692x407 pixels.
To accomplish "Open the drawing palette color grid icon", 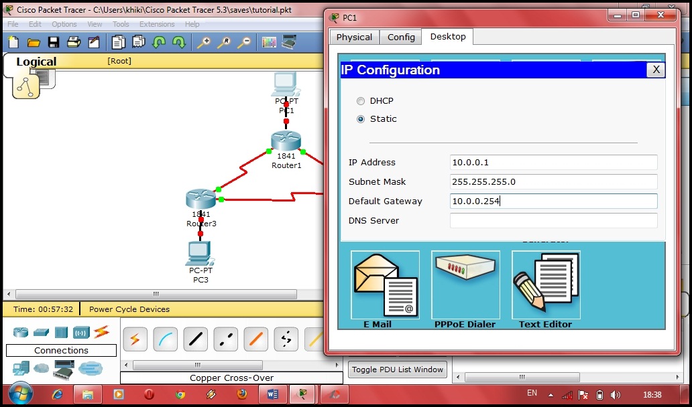I will click(x=269, y=42).
